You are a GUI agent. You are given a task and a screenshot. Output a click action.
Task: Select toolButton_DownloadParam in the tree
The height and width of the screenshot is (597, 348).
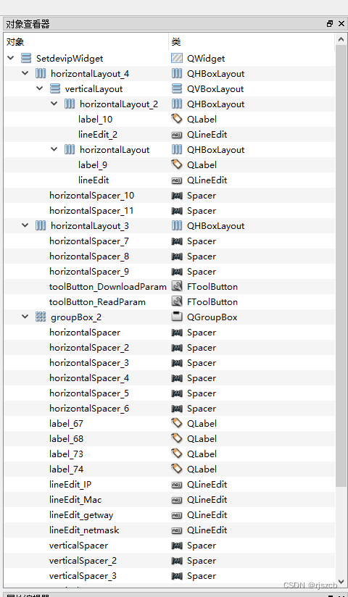[108, 287]
